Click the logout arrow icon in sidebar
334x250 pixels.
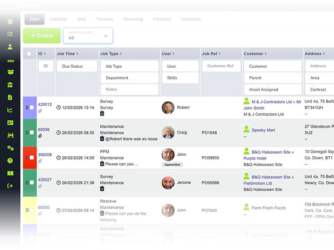[10, 186]
